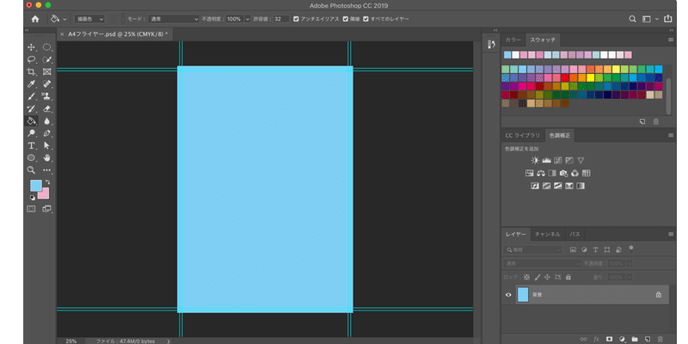Open the fill source 描画色 dropdown
The height and width of the screenshot is (344, 688).
(89, 19)
